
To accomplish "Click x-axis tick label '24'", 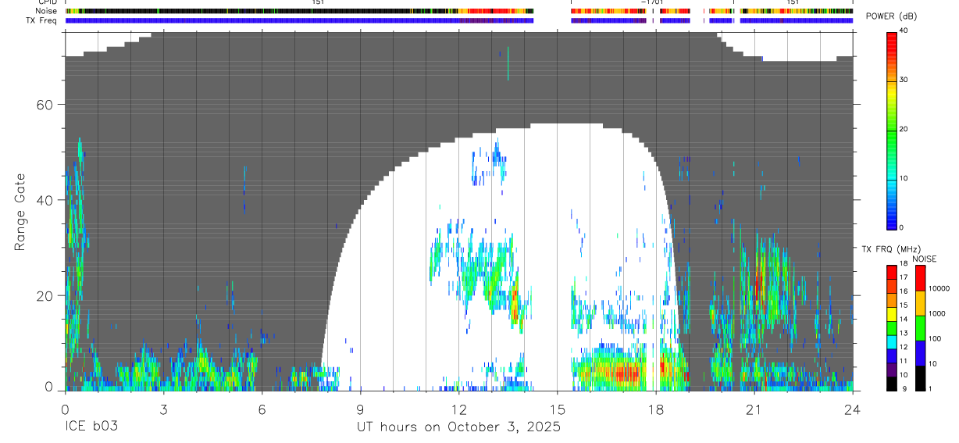I will (853, 409).
